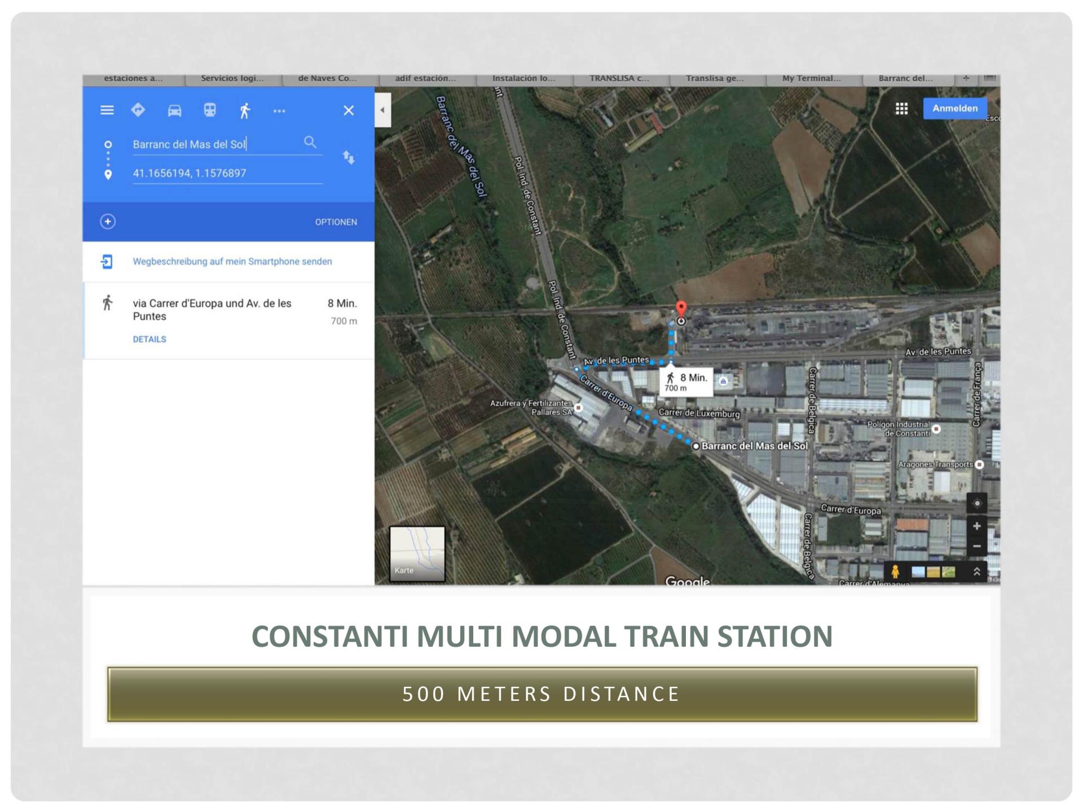
Task: Select the walking travel mode
Action: point(245,111)
